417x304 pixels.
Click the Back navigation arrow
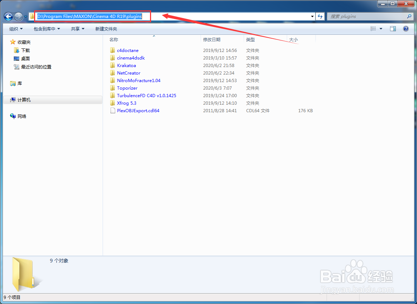click(9, 17)
